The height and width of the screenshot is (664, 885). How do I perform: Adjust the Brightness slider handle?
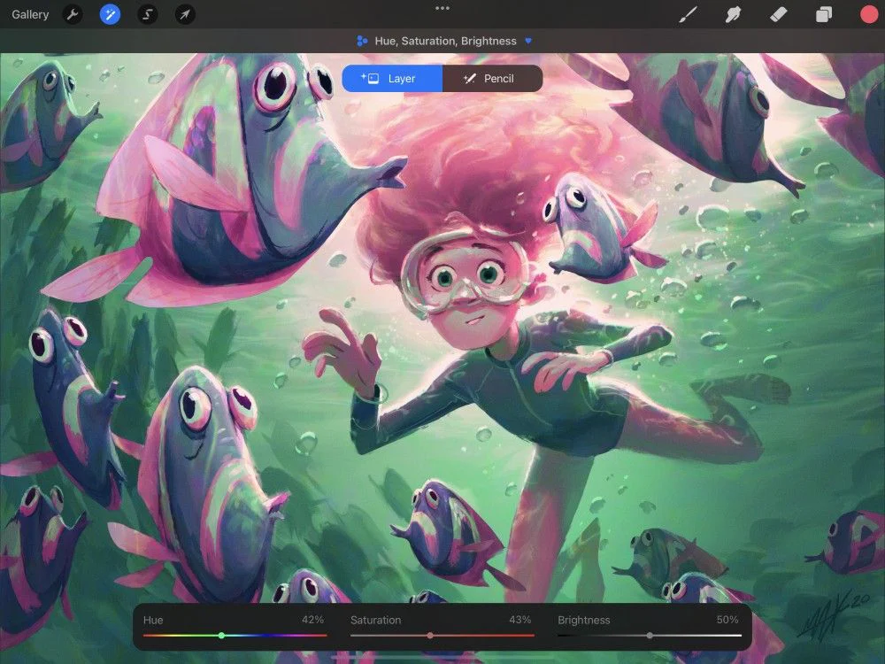(x=650, y=636)
